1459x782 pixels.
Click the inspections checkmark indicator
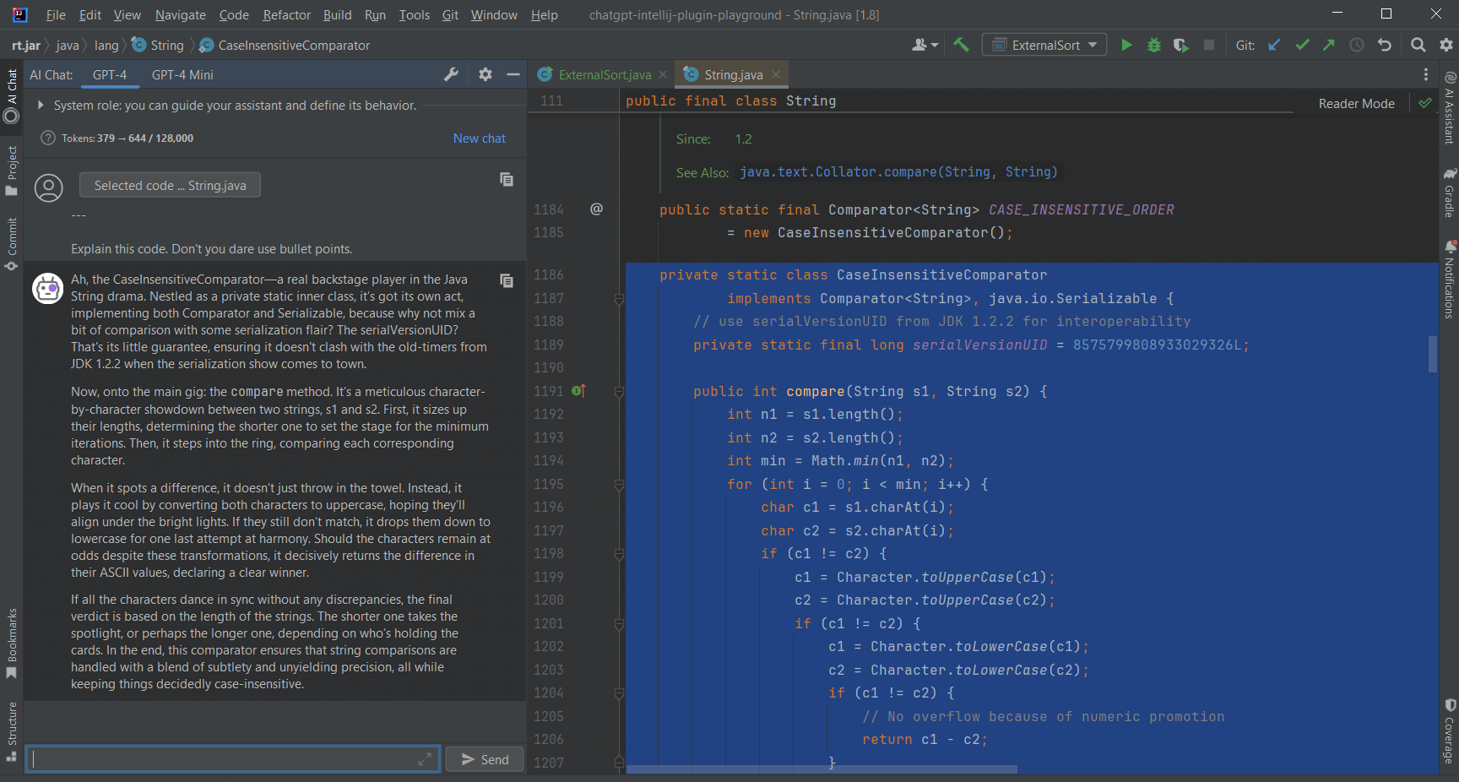[x=1425, y=103]
